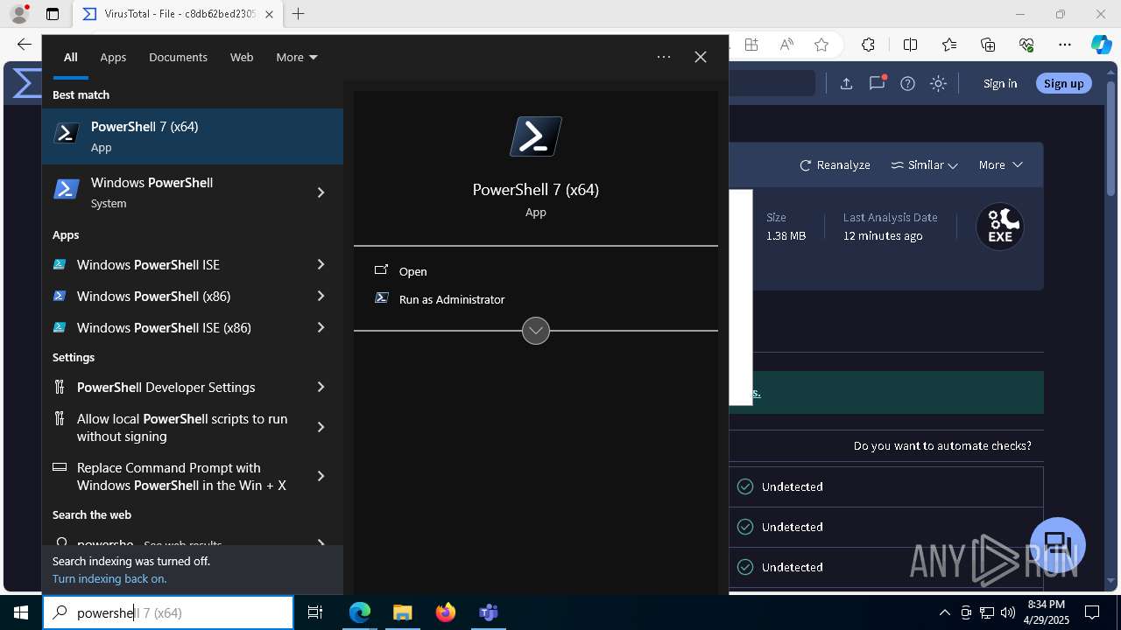The width and height of the screenshot is (1121, 630).
Task: Open Firefox from taskbar
Action: tap(446, 612)
